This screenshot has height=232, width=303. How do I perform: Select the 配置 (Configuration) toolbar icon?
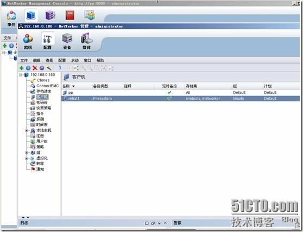pyautogui.click(x=48, y=41)
